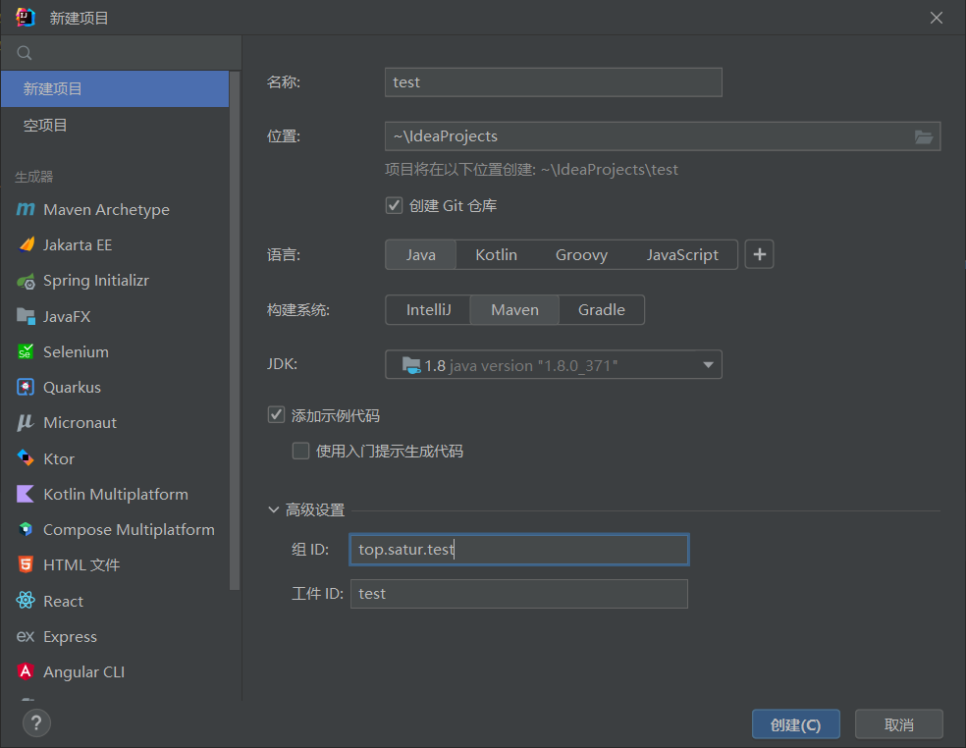Open help with question mark button
This screenshot has height=748, width=966.
click(x=36, y=722)
